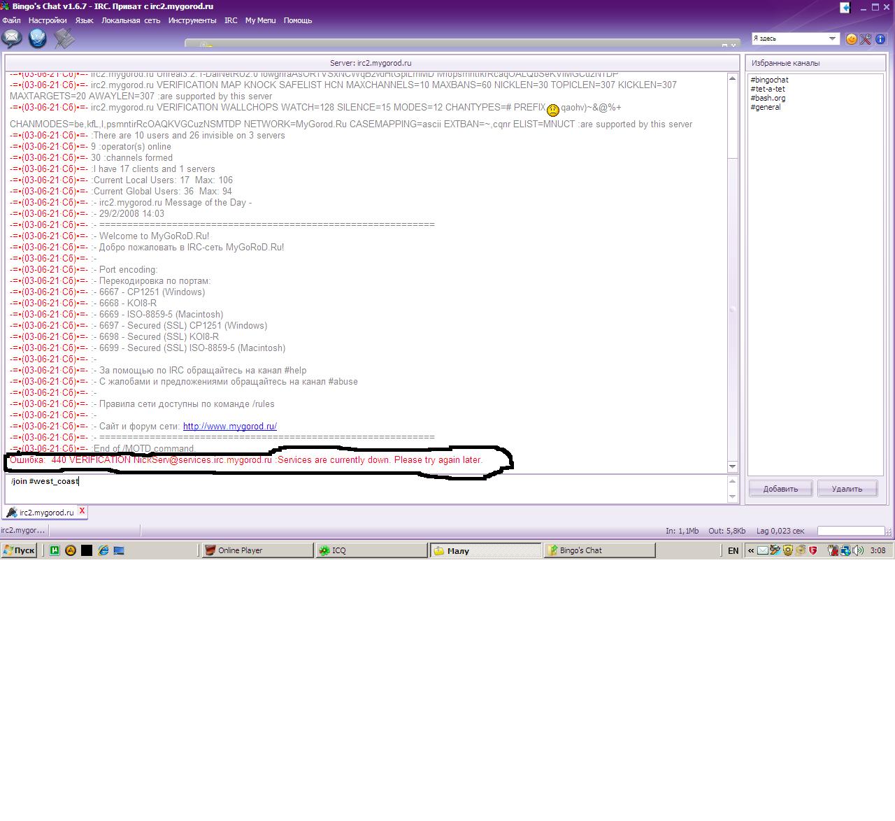Open the smiley emoticons icon
This screenshot has width=895, height=821.
pyautogui.click(x=852, y=39)
